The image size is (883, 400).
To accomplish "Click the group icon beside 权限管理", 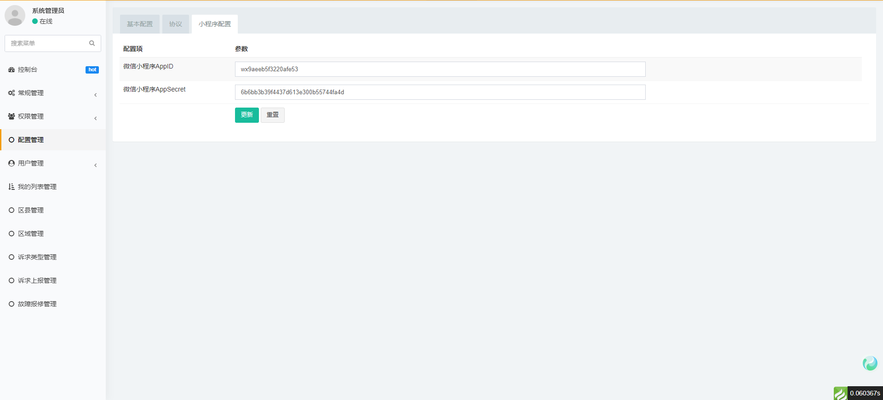I will [11, 116].
